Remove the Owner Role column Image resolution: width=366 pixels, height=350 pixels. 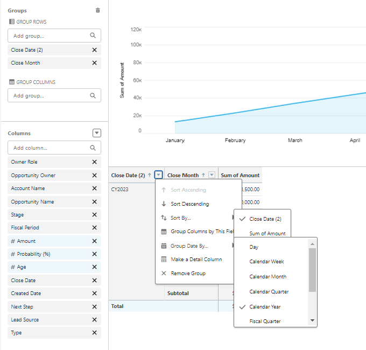pos(95,162)
